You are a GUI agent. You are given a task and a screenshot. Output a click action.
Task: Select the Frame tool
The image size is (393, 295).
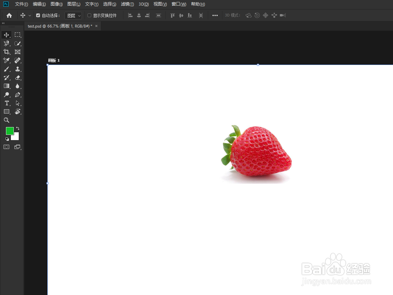tap(17, 52)
